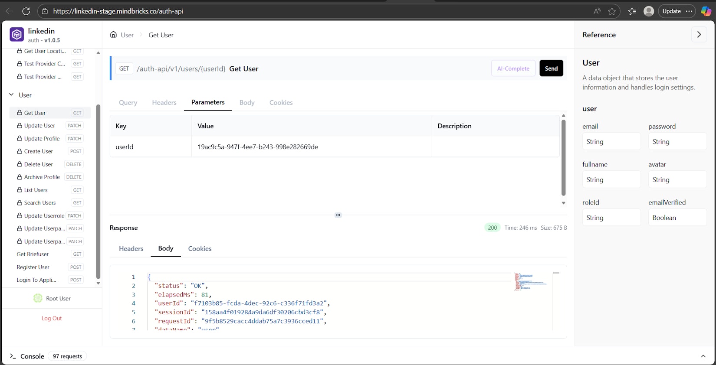Screen dimensions: 716x365
Task: Add page to favorites with star icon
Action: click(x=612, y=11)
